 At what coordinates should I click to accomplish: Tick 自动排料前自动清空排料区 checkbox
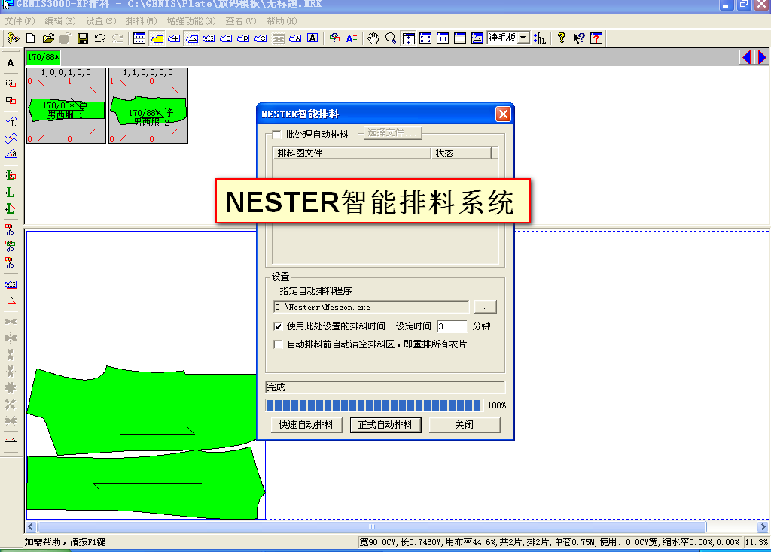coord(278,344)
